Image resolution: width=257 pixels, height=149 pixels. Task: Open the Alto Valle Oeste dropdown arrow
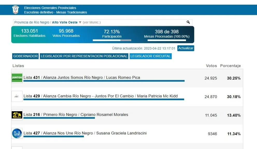(80, 22)
